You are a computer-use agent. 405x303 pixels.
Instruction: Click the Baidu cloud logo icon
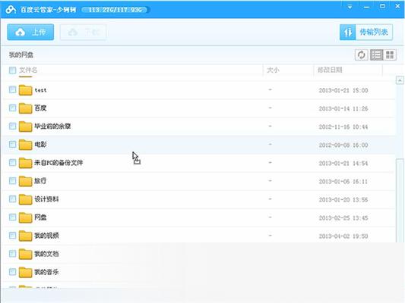tap(11, 10)
